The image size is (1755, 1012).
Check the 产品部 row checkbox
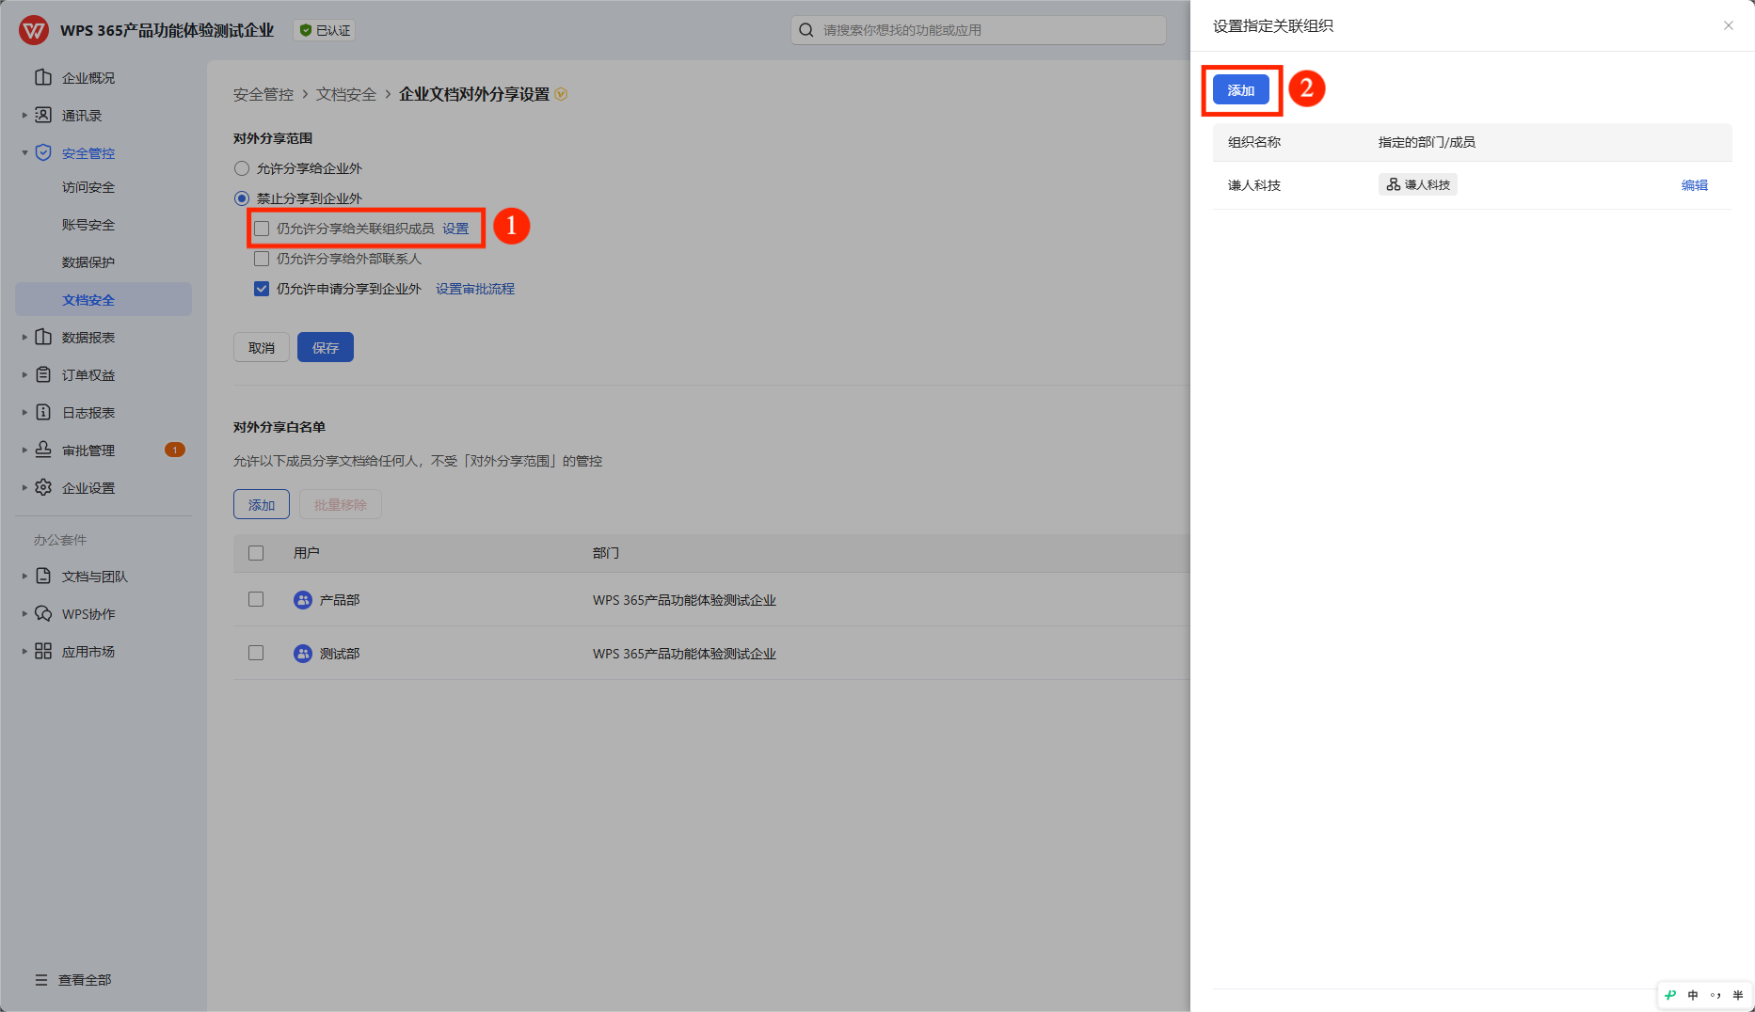pyautogui.click(x=256, y=599)
